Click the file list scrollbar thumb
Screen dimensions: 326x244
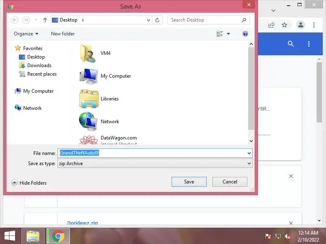click(251, 88)
